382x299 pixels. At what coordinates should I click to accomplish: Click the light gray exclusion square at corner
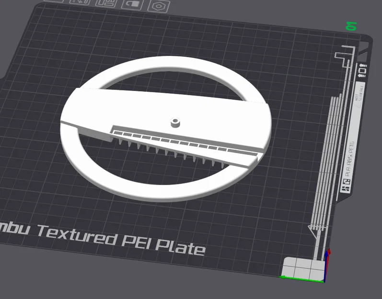click(303, 268)
